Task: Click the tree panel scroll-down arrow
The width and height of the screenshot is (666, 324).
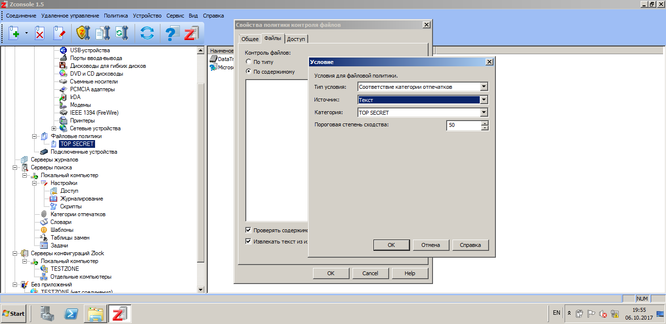Action: [201, 289]
